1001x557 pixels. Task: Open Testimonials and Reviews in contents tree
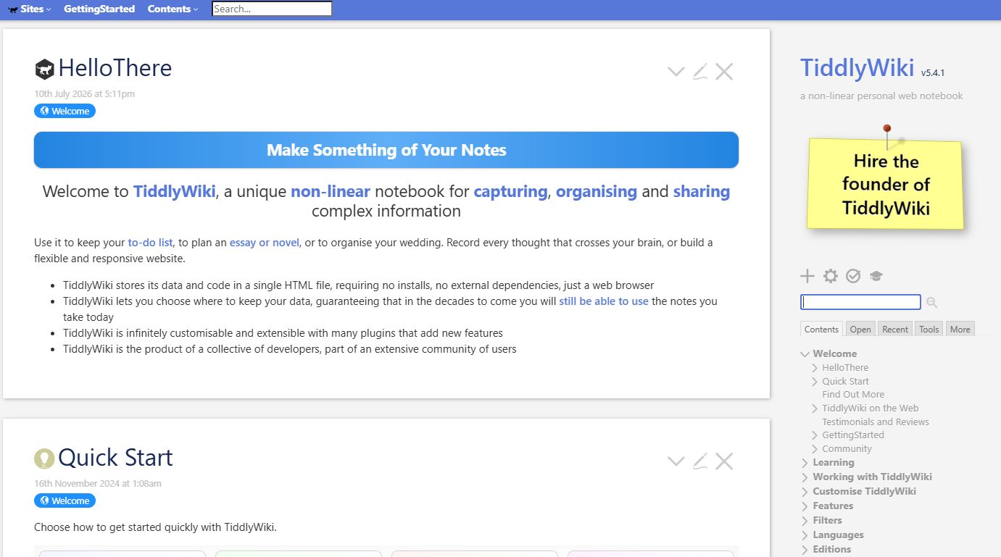[876, 422]
